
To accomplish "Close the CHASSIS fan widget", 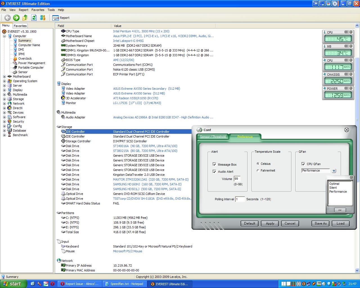I will point(351,74).
